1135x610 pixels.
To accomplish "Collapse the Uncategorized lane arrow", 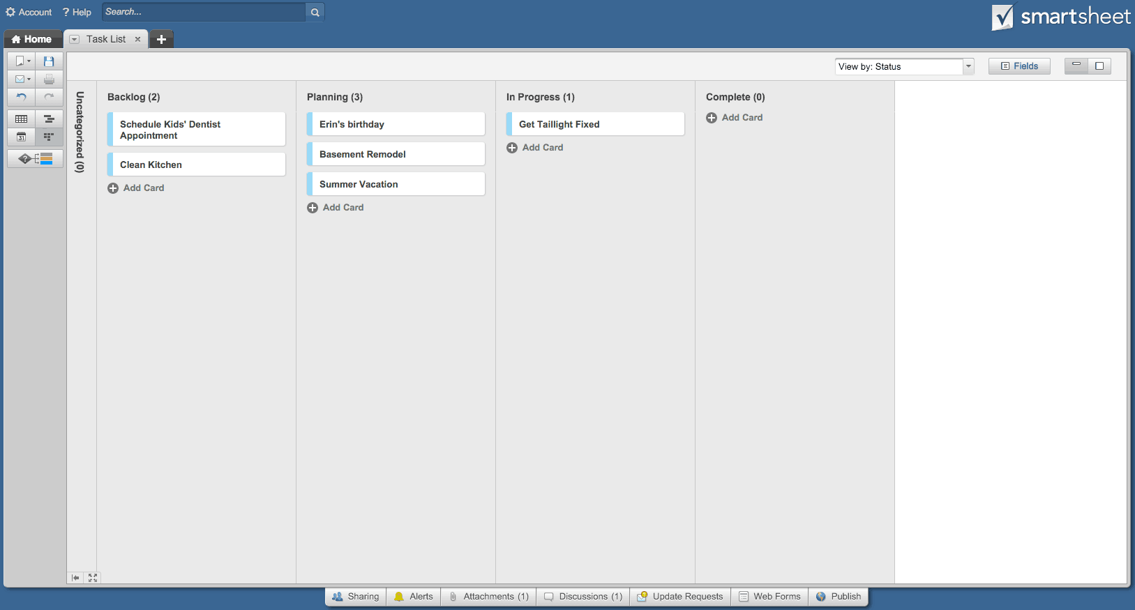I will click(x=75, y=578).
